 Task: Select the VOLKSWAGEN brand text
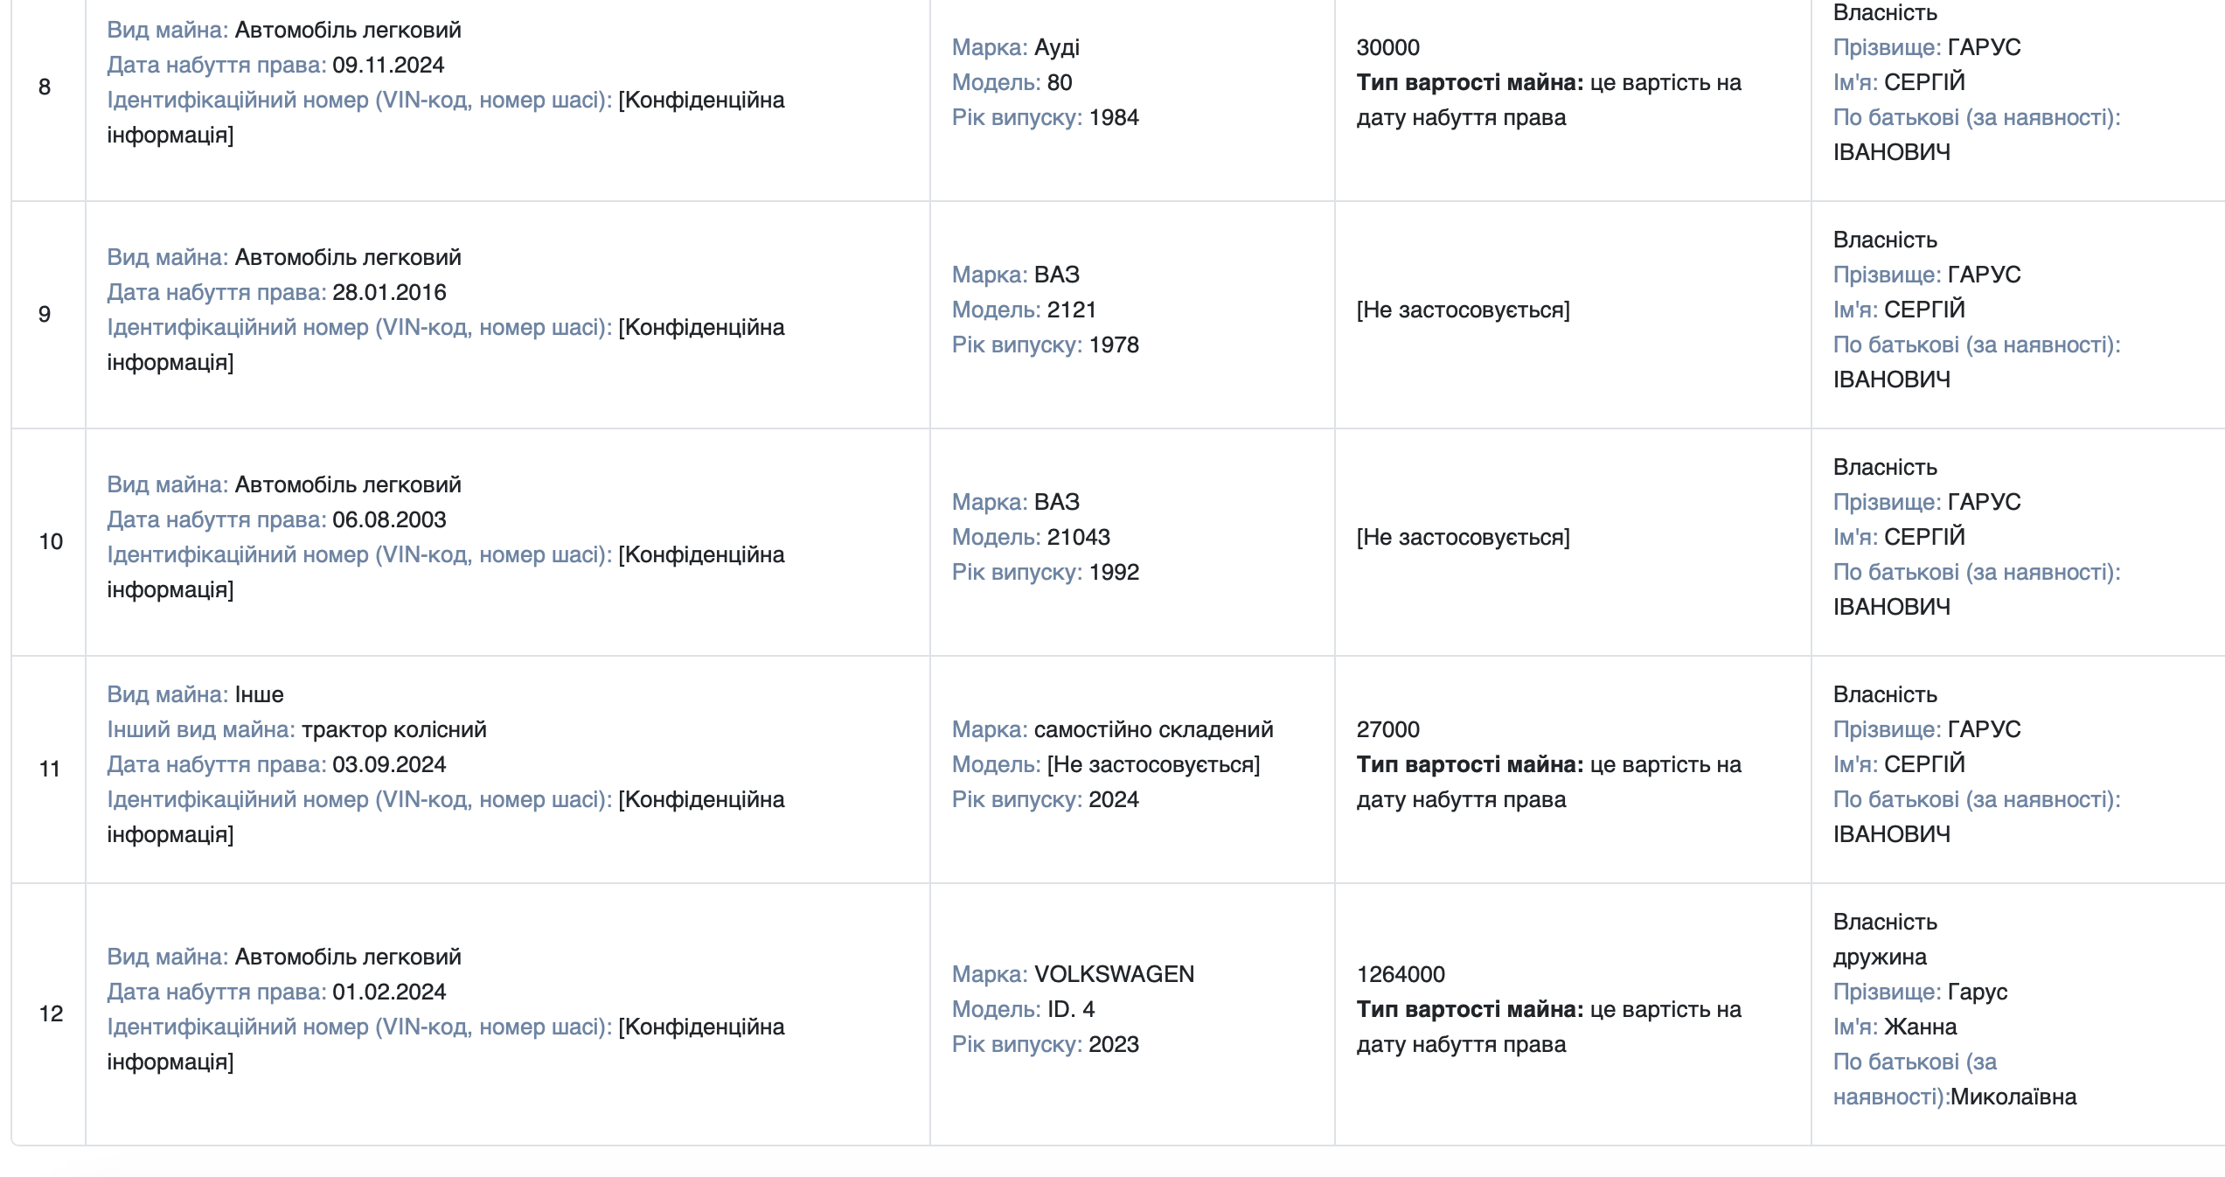(1114, 974)
